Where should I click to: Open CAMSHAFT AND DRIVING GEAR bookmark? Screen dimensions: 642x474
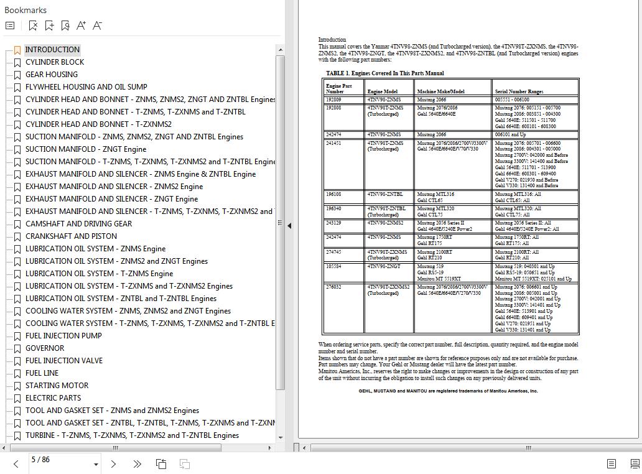[78, 224]
